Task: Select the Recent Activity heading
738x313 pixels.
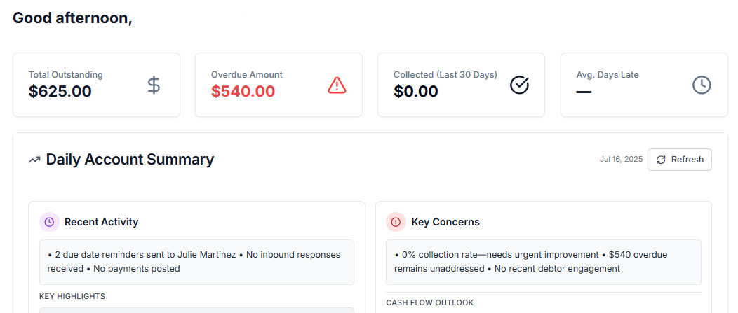Action: pos(101,222)
